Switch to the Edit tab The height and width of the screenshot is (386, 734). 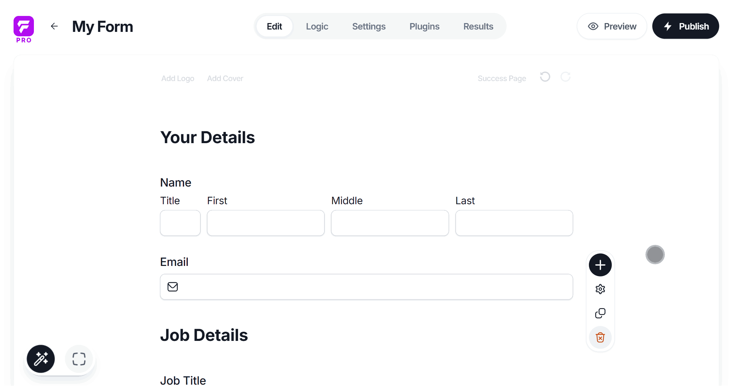click(274, 26)
